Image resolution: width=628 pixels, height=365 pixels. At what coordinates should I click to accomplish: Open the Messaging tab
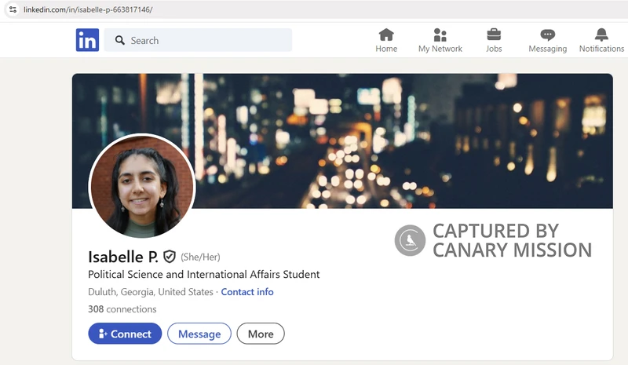coord(547,41)
